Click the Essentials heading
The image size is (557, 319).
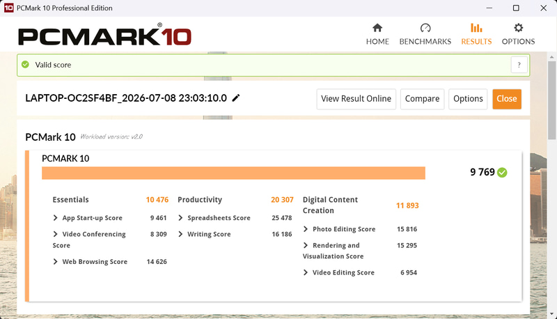pos(71,200)
